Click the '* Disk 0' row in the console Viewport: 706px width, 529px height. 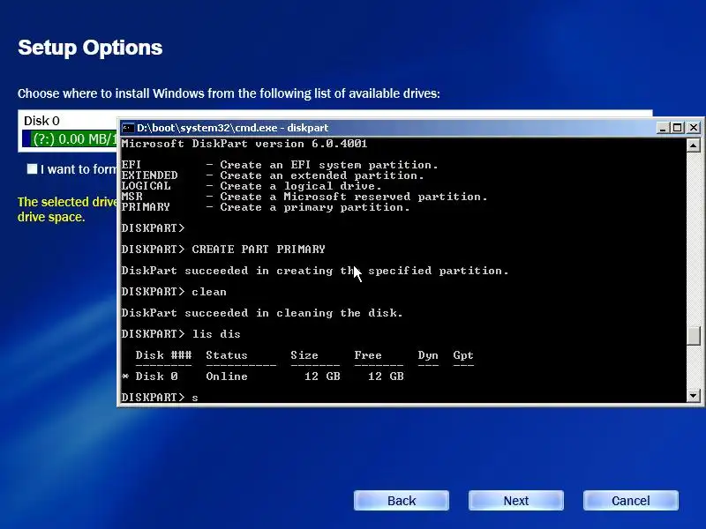262,376
